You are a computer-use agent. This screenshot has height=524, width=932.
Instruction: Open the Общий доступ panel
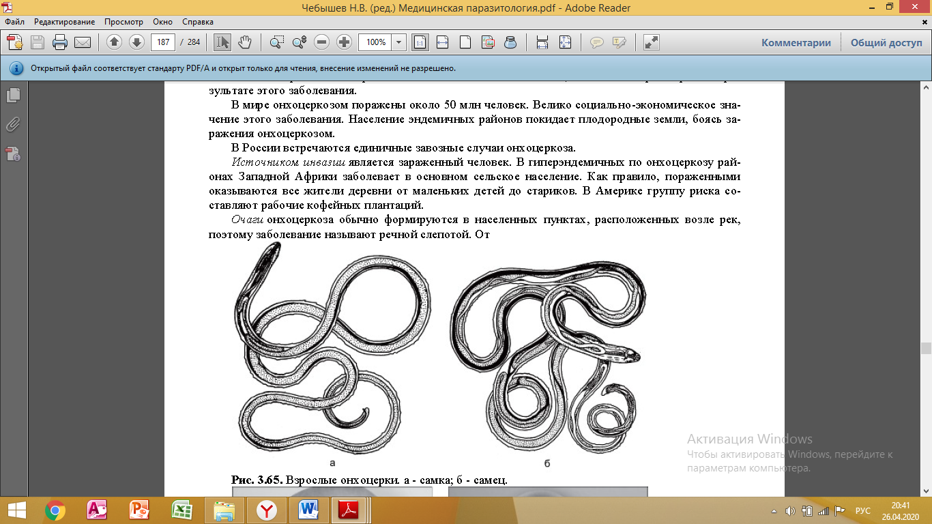(886, 42)
